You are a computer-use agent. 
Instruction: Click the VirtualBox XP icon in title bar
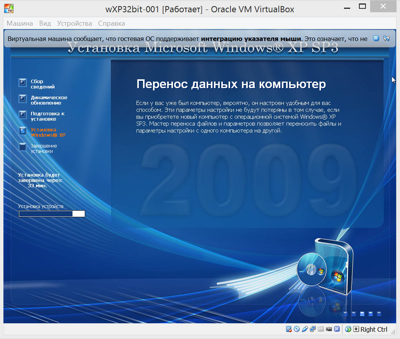9,9
